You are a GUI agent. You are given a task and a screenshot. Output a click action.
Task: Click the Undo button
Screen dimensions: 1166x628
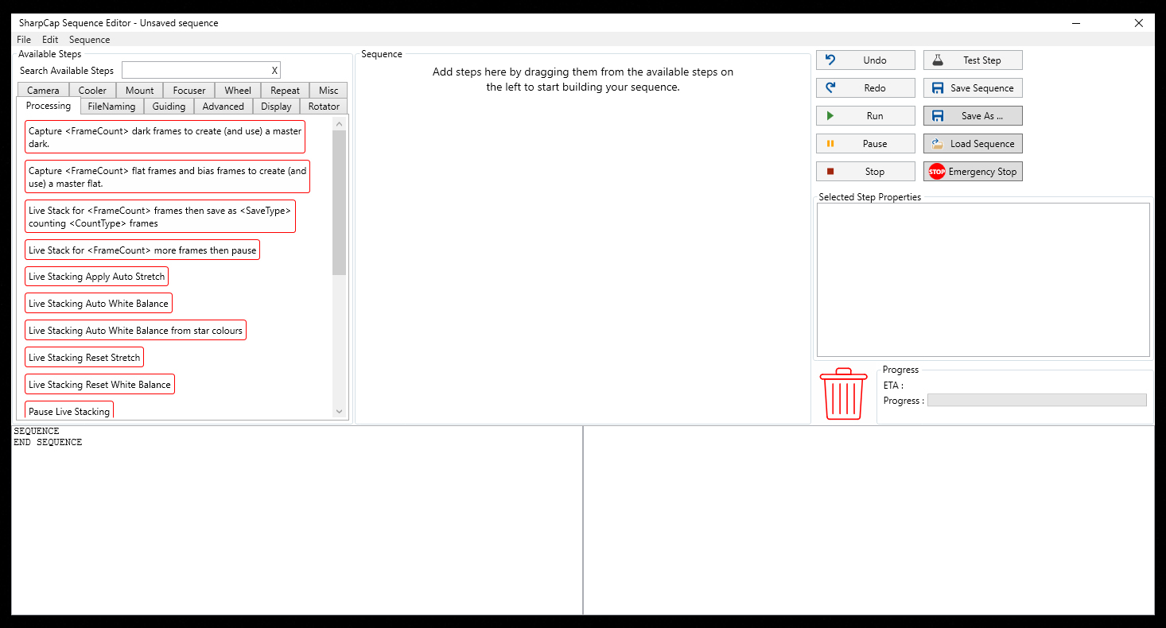pyautogui.click(x=865, y=60)
